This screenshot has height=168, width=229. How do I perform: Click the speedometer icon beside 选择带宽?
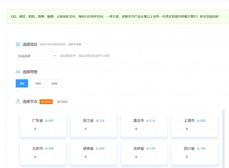click(x=17, y=72)
